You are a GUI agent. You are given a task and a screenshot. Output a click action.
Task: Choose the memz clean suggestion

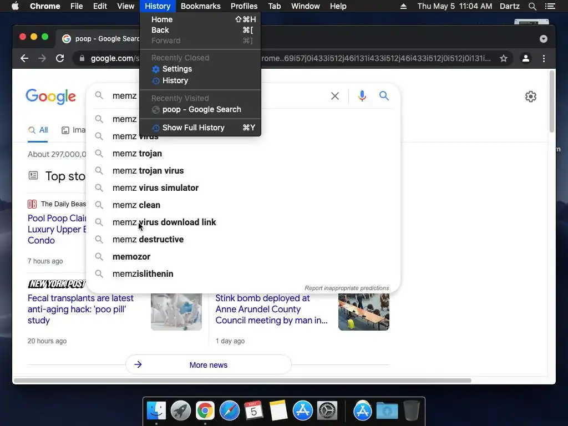pos(243,205)
